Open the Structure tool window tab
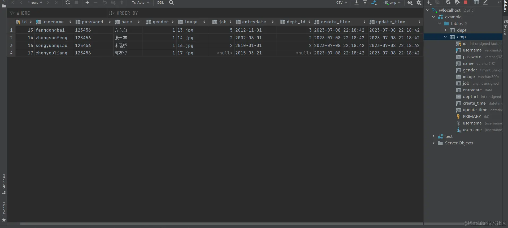 point(4,184)
